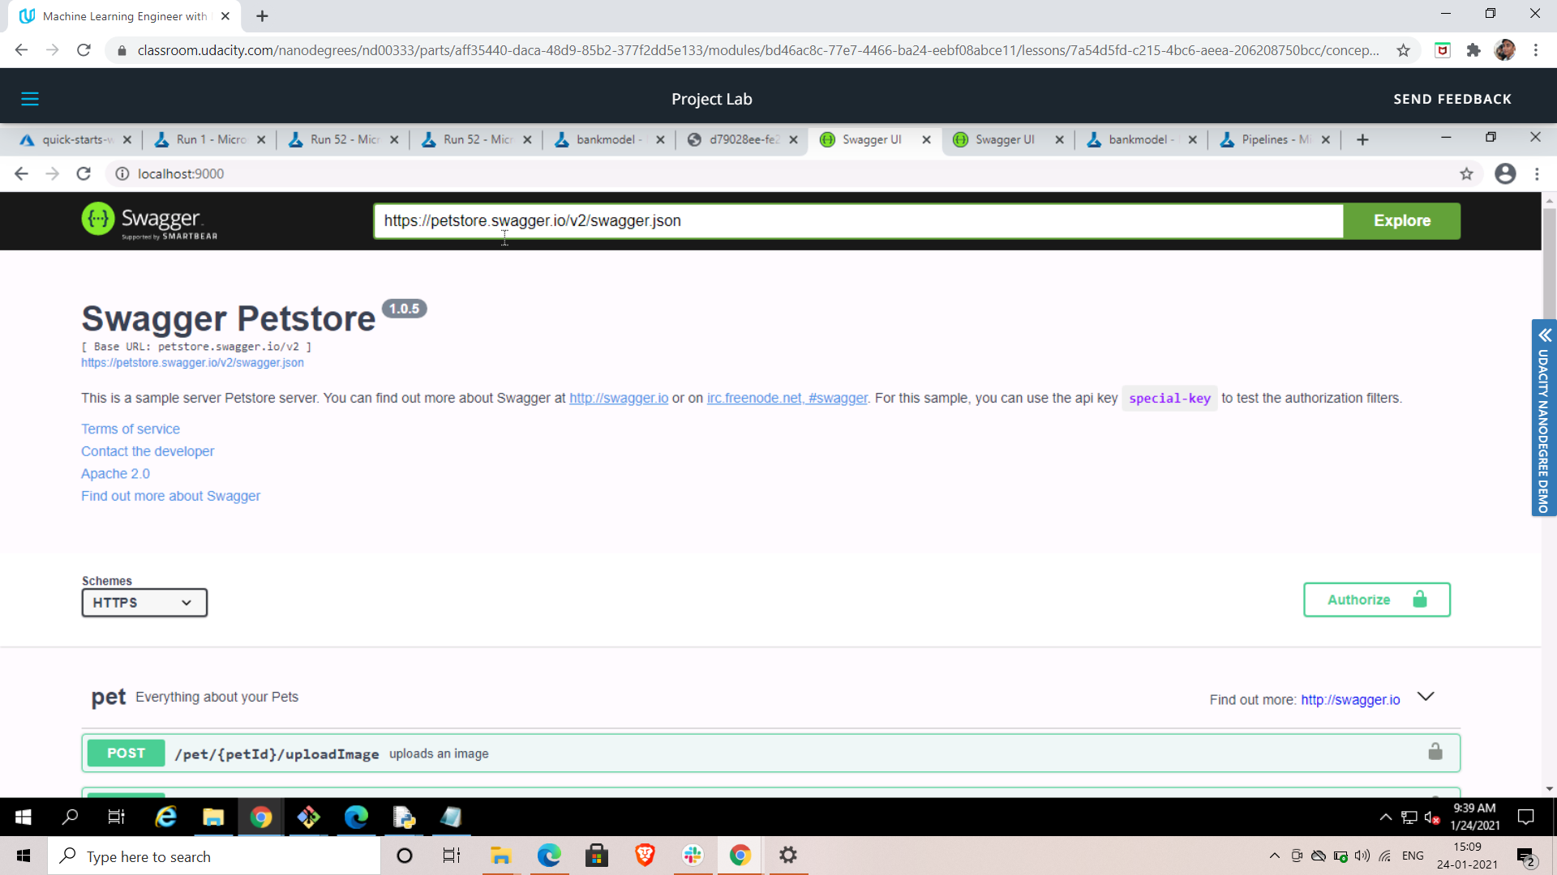Click the Find out more swagger.io link
Image resolution: width=1557 pixels, height=875 pixels.
(x=1350, y=698)
